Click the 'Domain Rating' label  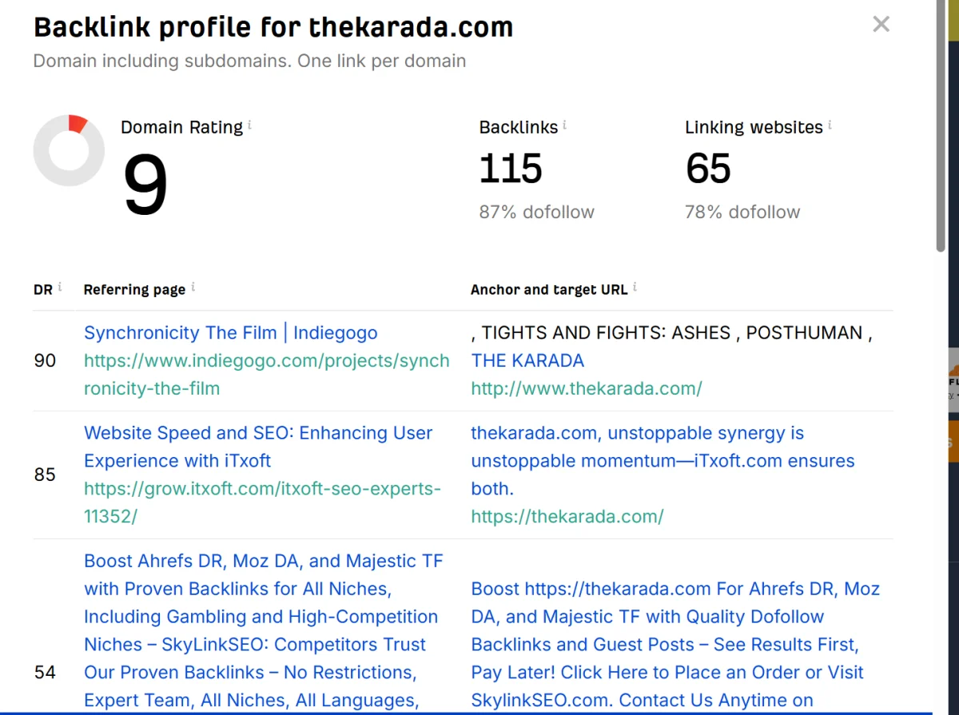[x=181, y=128]
